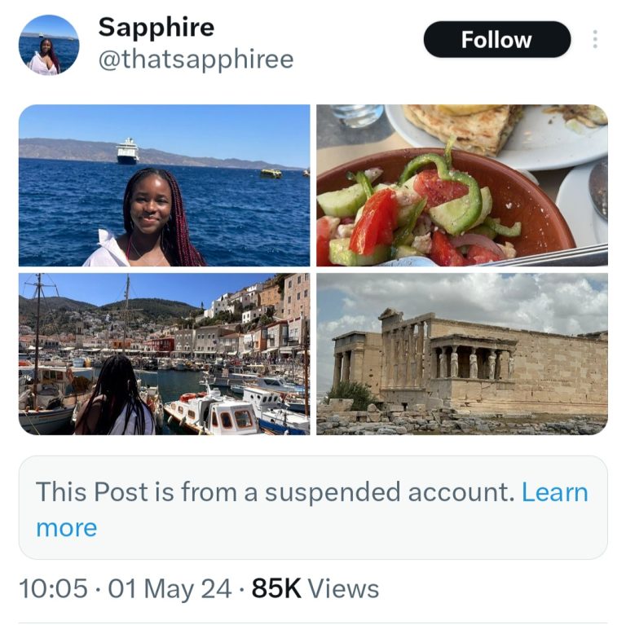Open Sapphire's profile picture avatar

49,45
